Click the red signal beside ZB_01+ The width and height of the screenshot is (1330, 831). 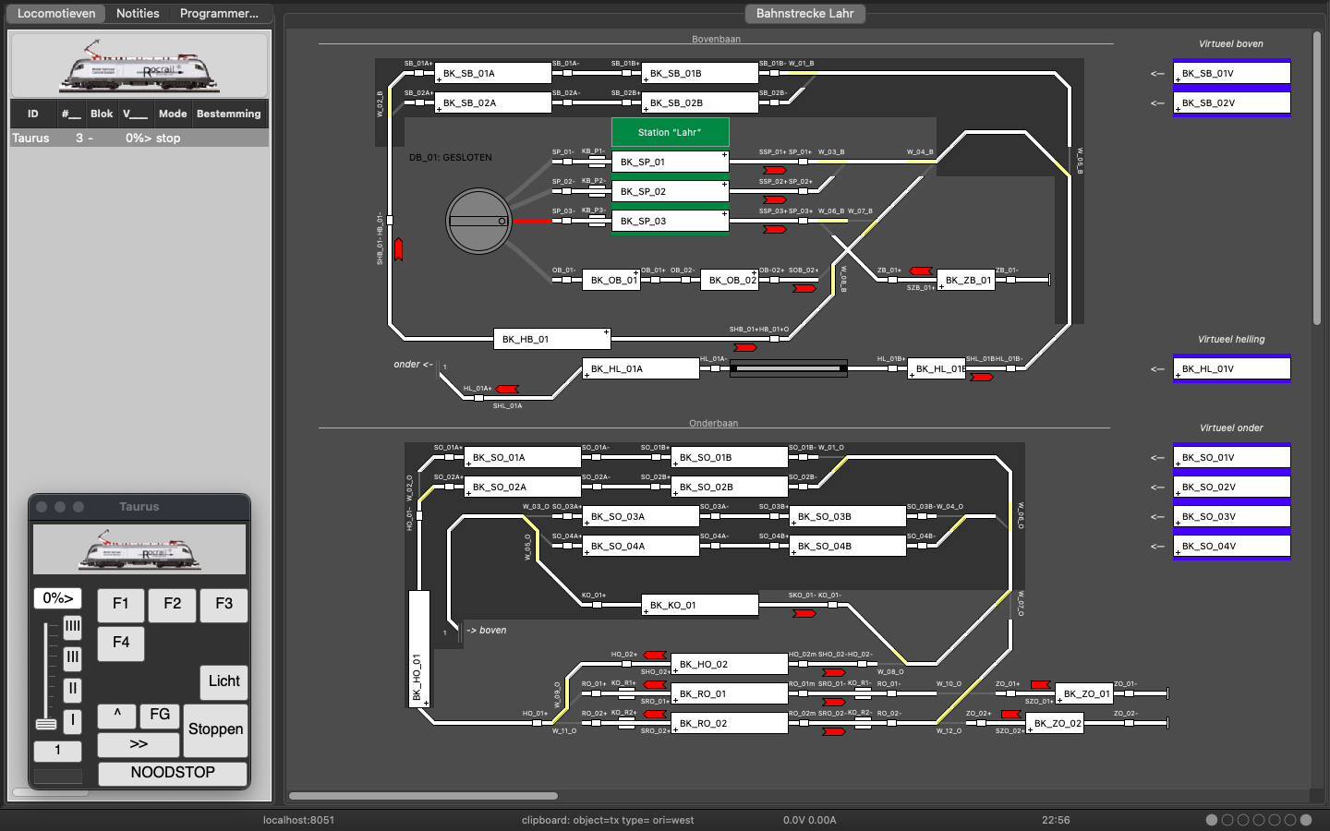(921, 271)
